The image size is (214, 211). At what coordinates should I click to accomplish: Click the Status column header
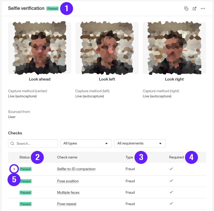point(24,157)
